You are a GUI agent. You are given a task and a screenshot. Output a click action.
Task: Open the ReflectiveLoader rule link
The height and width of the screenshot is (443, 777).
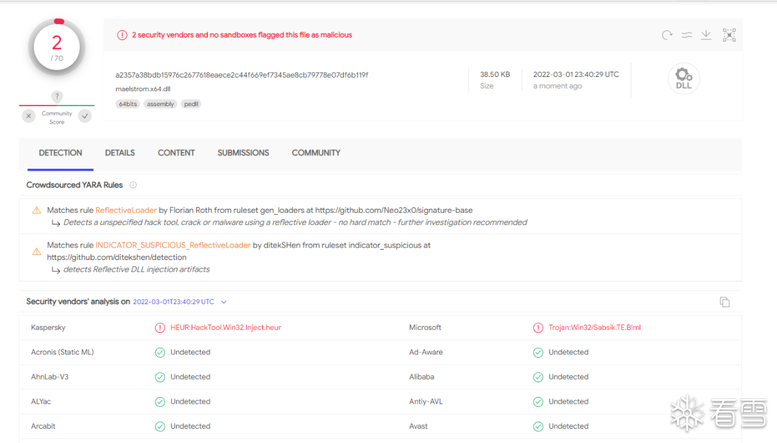pos(126,210)
